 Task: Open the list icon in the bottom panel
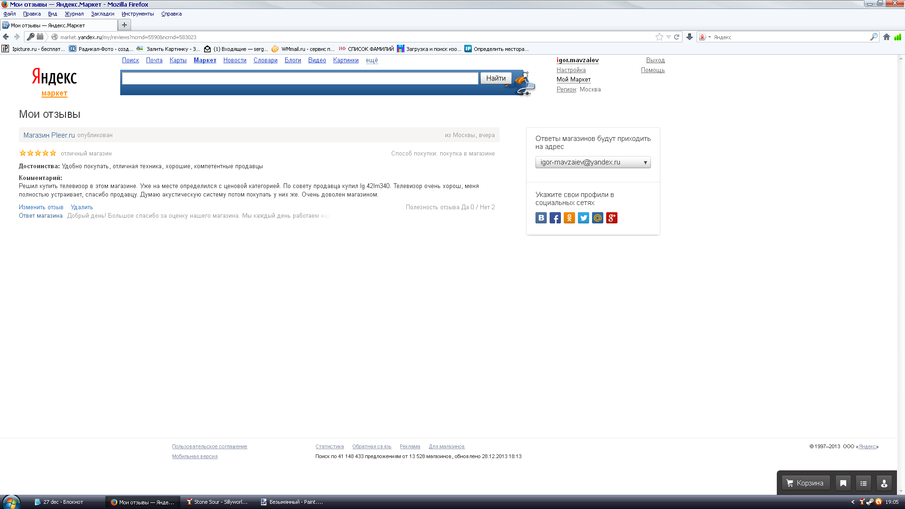pos(864,483)
